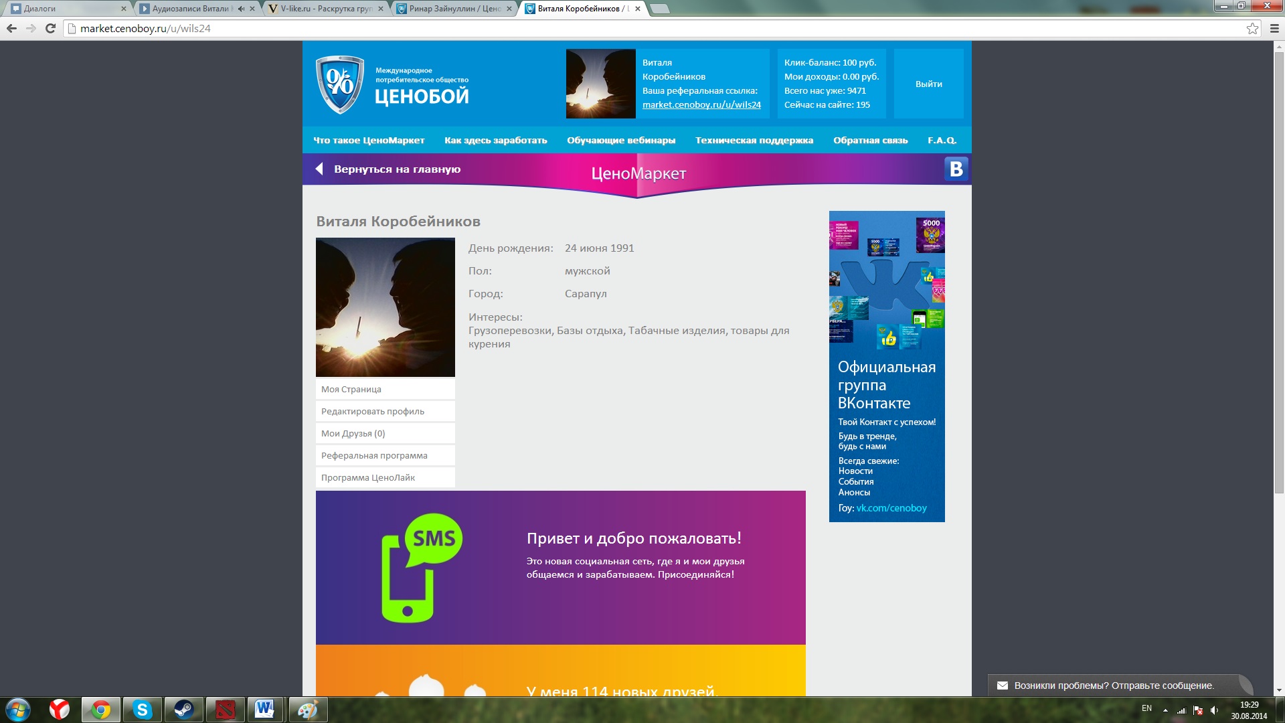Viewport: 1285px width, 723px height.
Task: Click the scrollbar down arrow
Action: point(1279,690)
